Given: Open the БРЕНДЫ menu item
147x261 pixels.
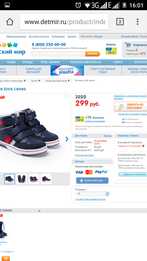Looking at the screenshot, I should 27,62.
